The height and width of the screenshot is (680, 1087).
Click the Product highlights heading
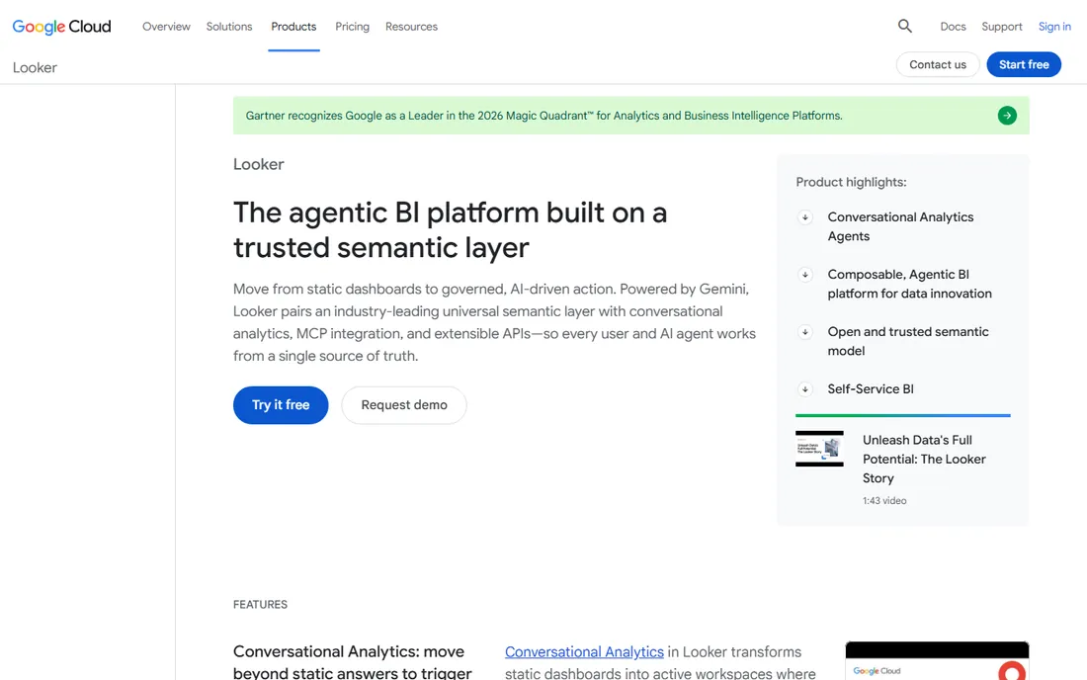(x=851, y=182)
